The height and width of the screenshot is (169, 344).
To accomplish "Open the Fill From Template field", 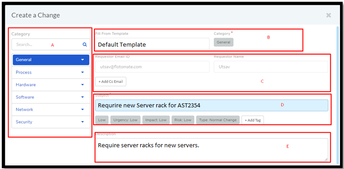I will click(x=152, y=44).
